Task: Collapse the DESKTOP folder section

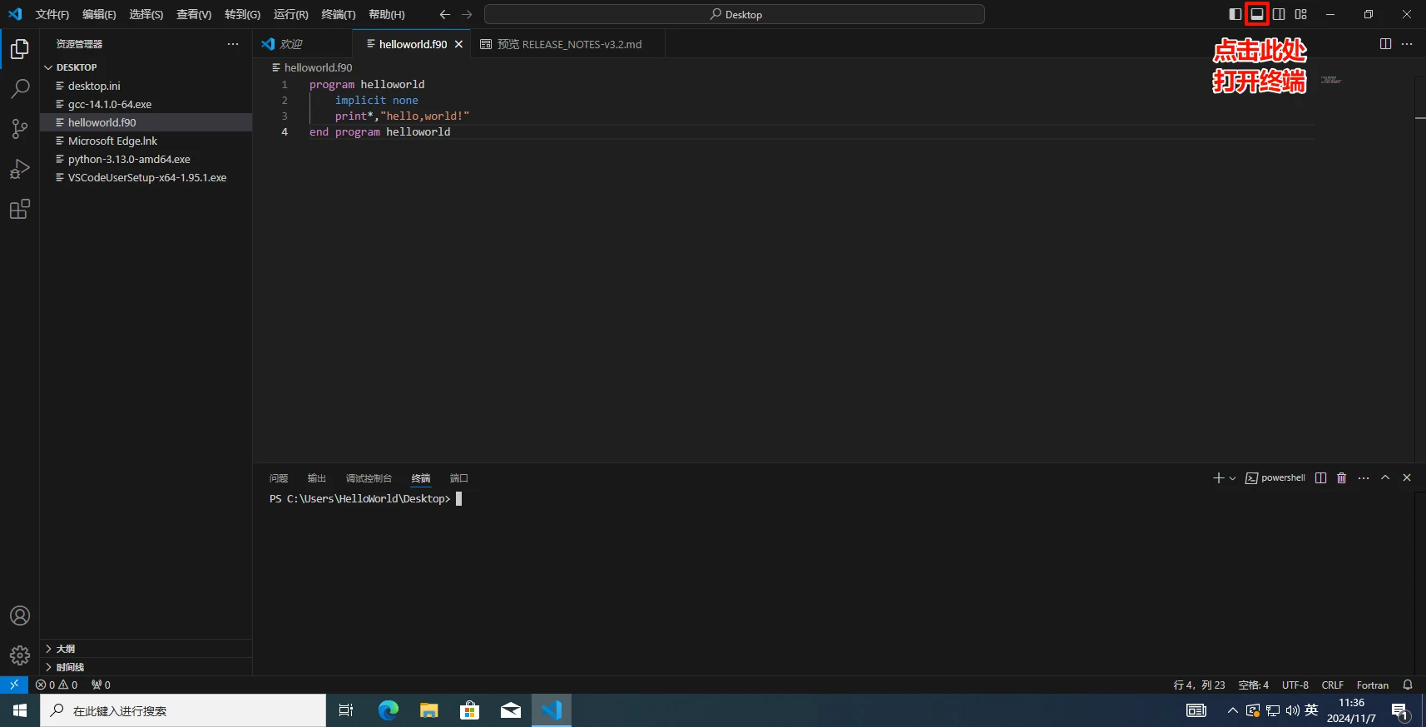Action: [x=146, y=67]
